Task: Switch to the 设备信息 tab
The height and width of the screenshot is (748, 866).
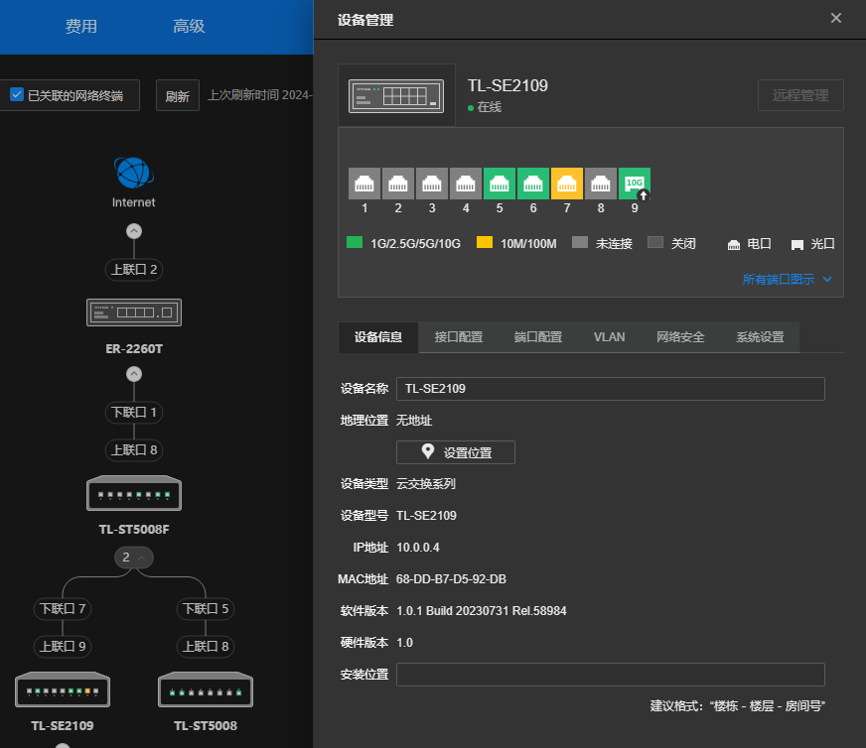Action: coord(378,337)
